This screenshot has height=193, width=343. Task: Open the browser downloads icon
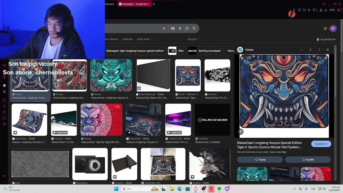[x=326, y=10]
